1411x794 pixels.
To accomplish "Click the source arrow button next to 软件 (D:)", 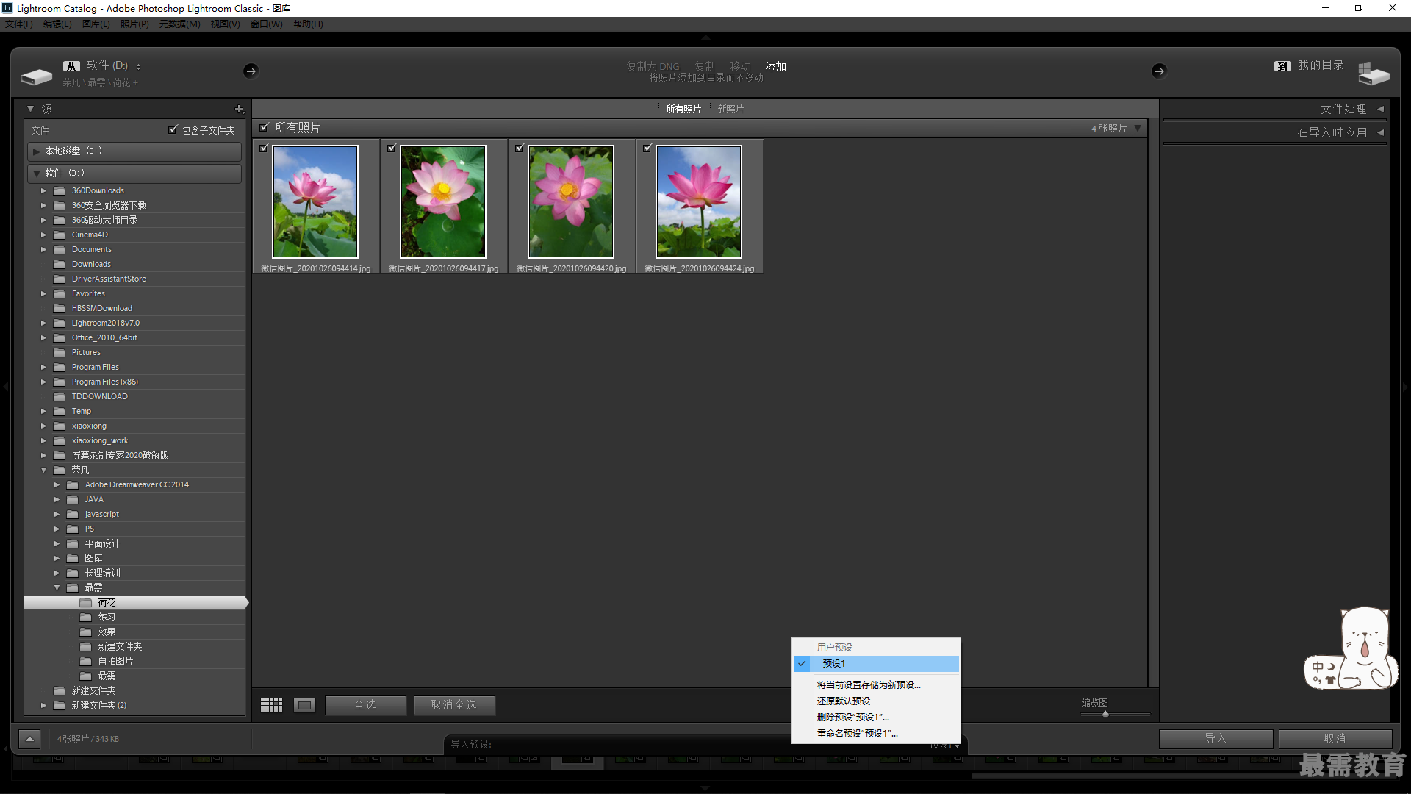I will coord(251,71).
